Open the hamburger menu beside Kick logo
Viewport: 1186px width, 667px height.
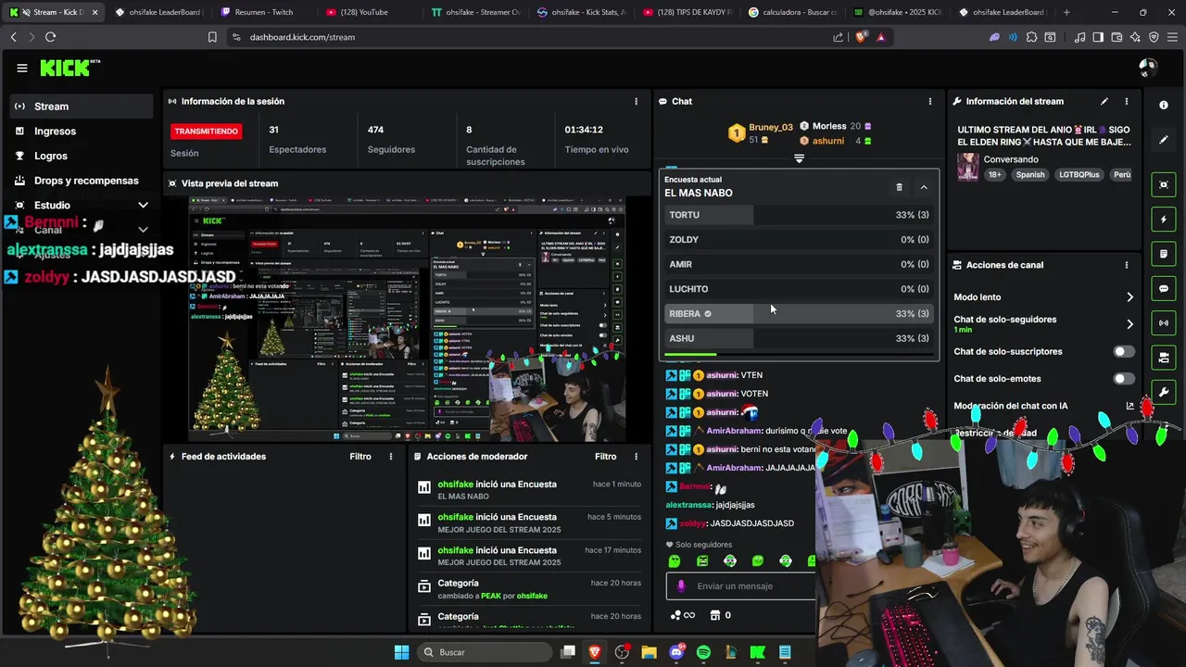[x=22, y=68]
